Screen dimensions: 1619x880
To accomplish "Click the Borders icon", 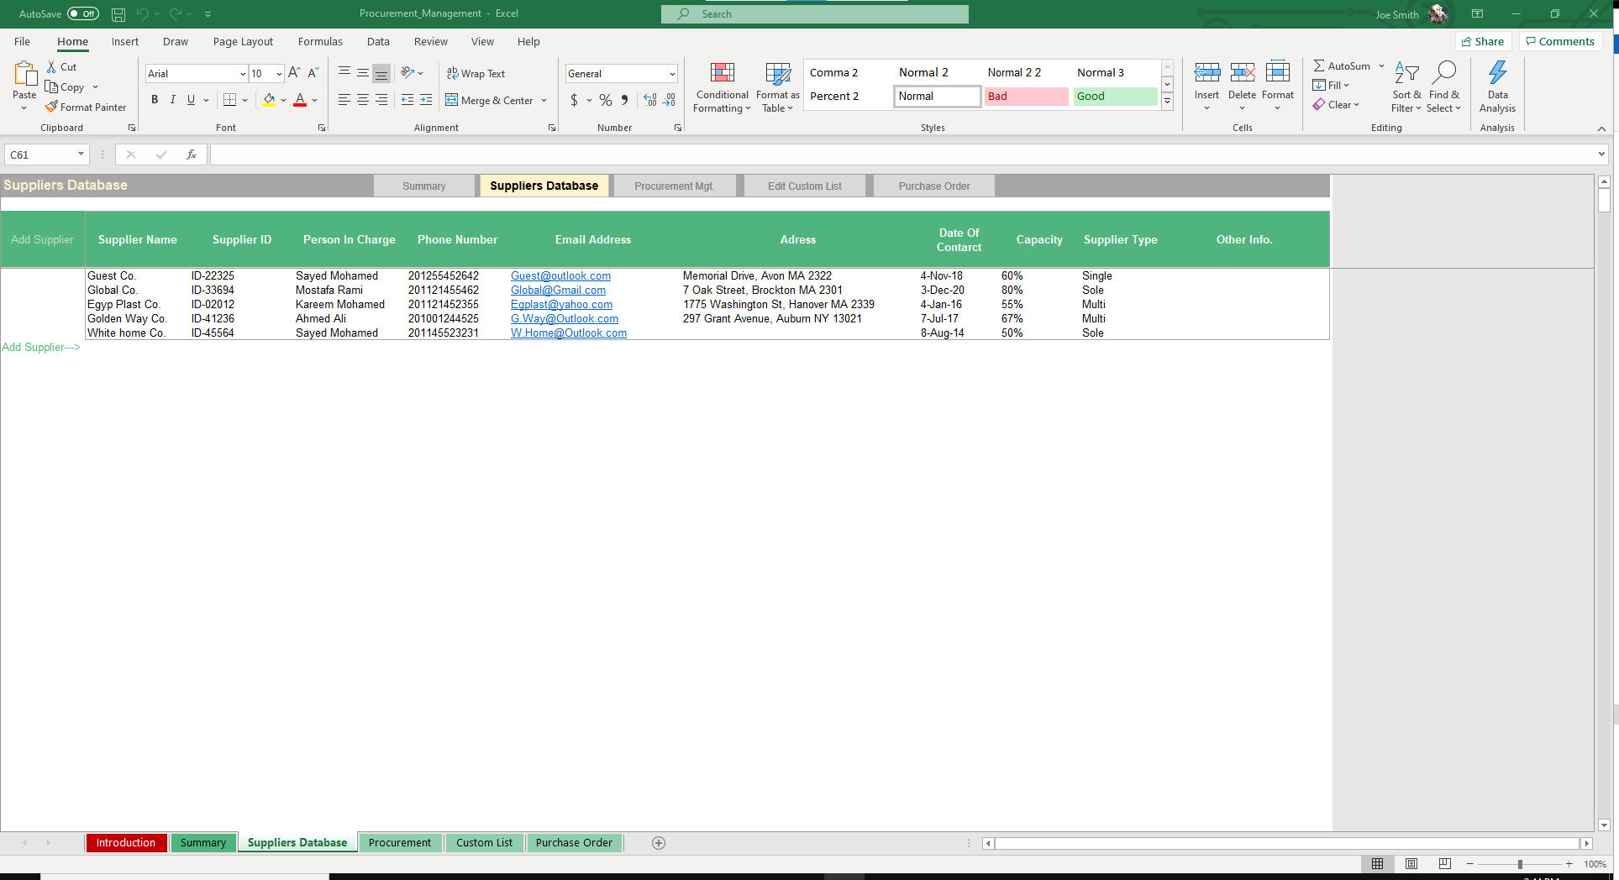I will point(229,100).
